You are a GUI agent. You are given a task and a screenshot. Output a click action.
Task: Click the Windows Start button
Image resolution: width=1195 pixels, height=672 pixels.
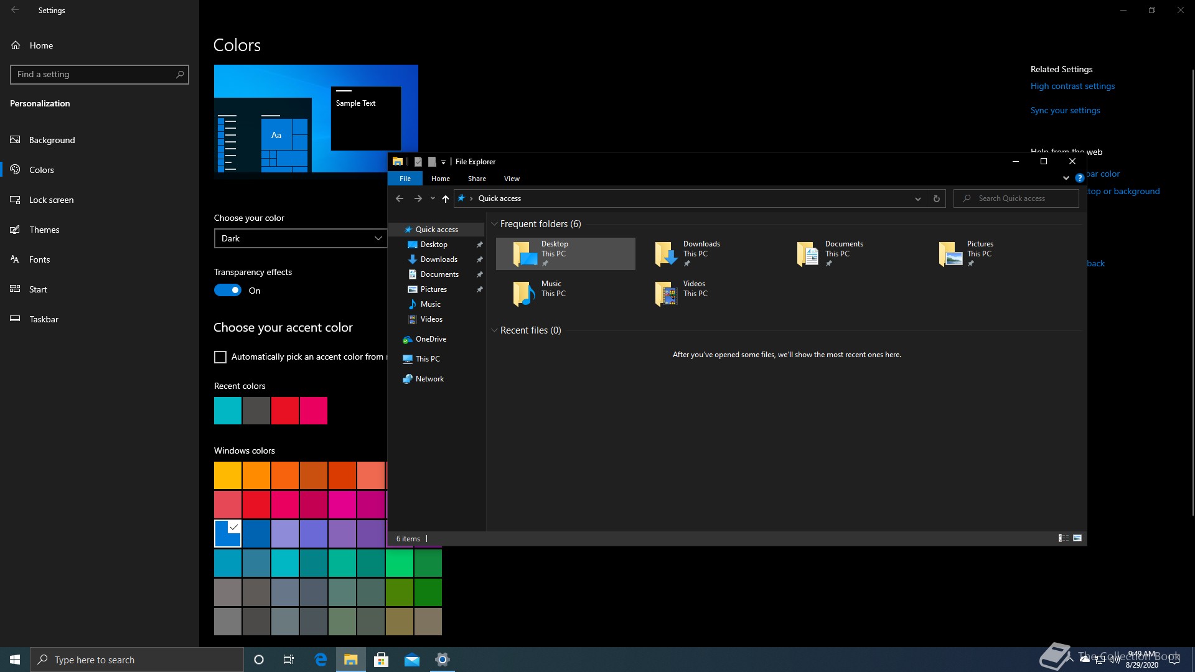tap(15, 660)
